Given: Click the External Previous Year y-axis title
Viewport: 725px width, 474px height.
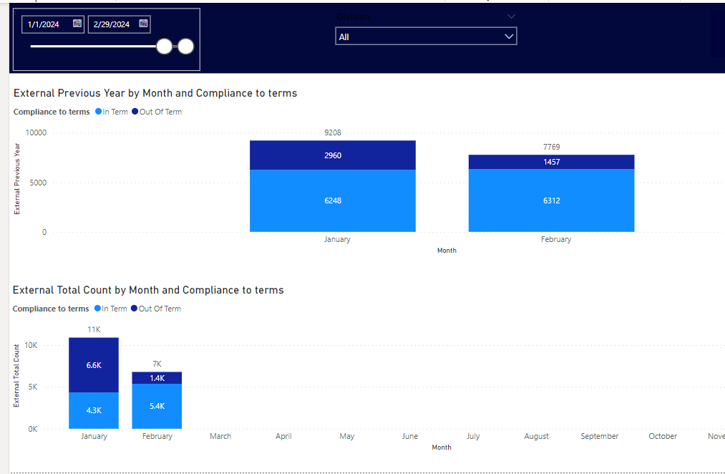Looking at the screenshot, I should pyautogui.click(x=17, y=179).
